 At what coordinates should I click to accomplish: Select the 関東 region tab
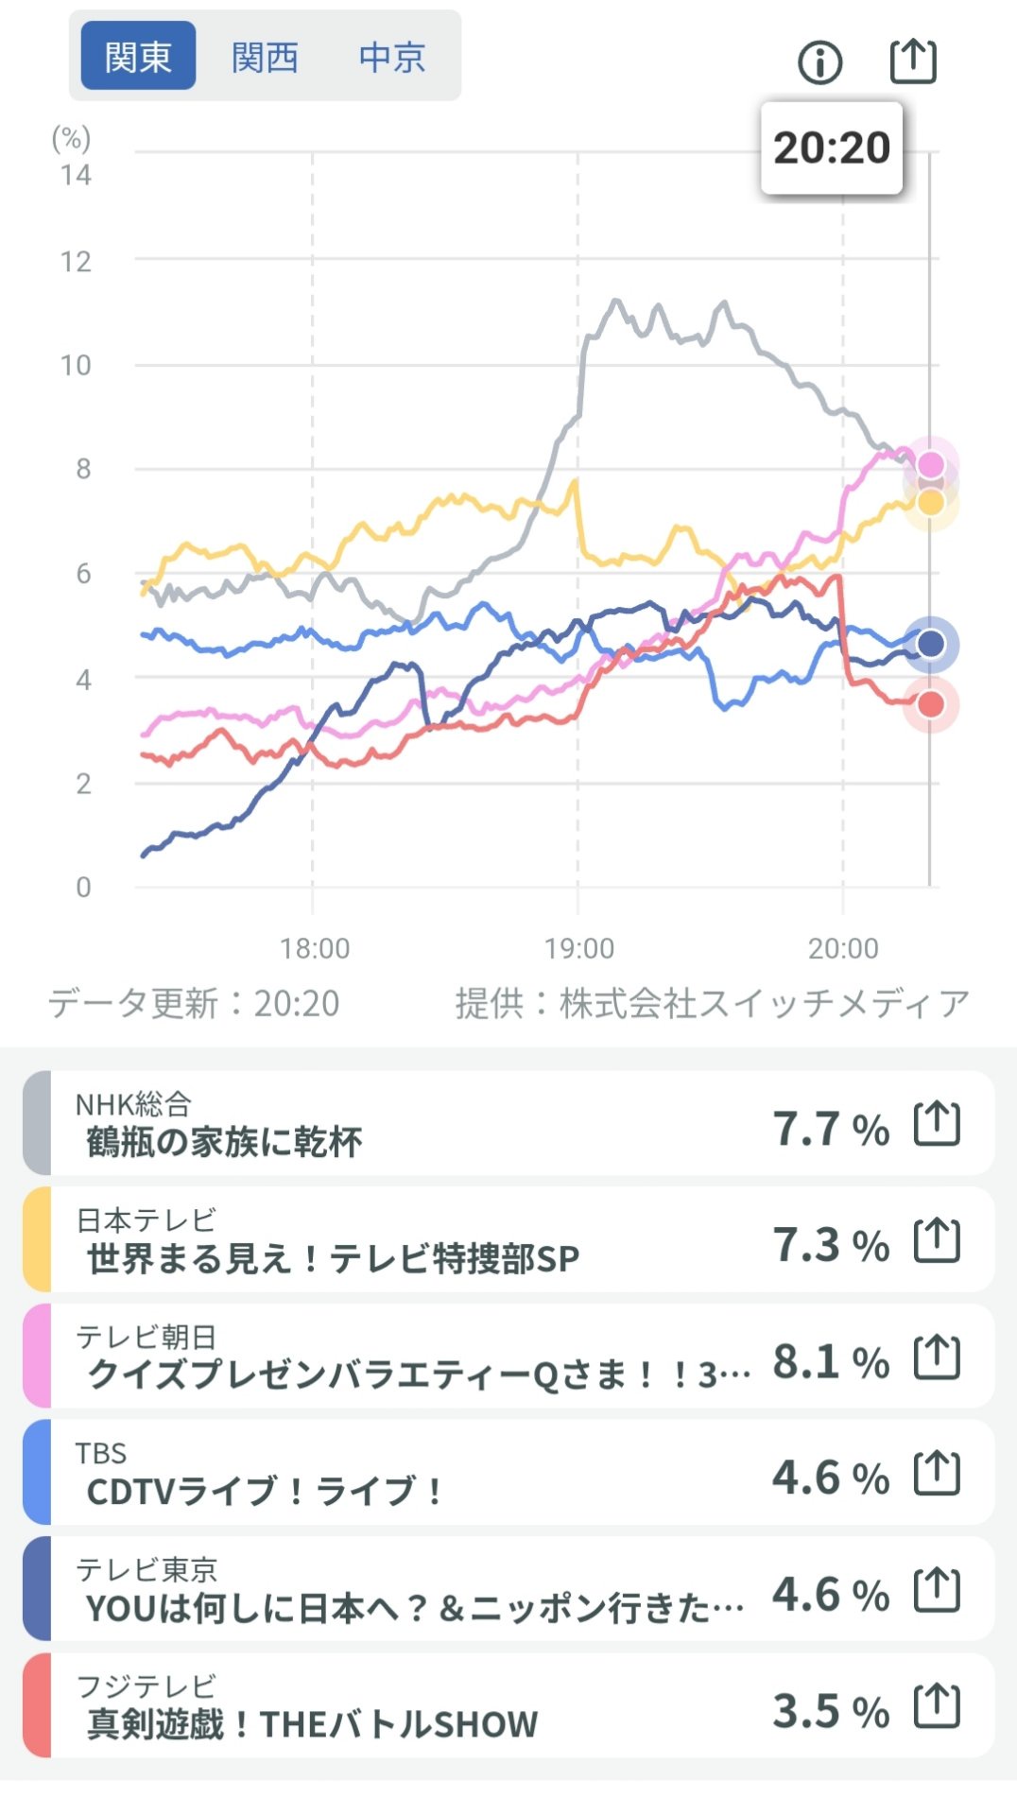(138, 57)
